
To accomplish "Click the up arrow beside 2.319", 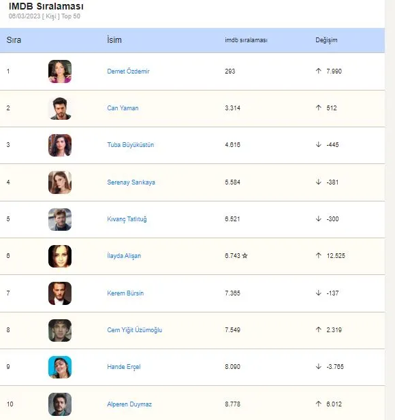I will (x=318, y=329).
